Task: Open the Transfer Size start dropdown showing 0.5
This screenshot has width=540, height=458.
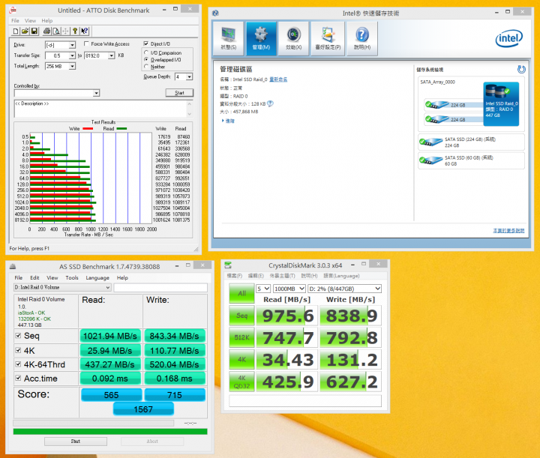Action: [72, 55]
